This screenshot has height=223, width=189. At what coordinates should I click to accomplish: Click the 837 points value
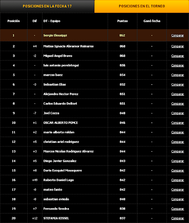[122, 218]
